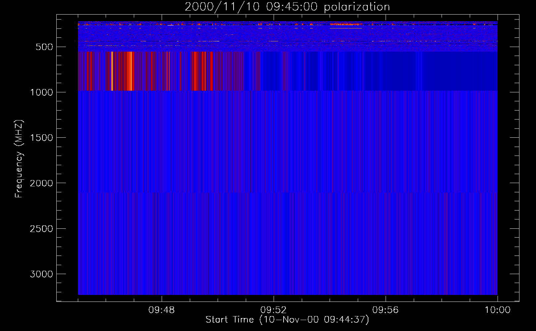The height and width of the screenshot is (331, 536).
Task: Click the 09:48 time tick label
Action: (x=162, y=310)
